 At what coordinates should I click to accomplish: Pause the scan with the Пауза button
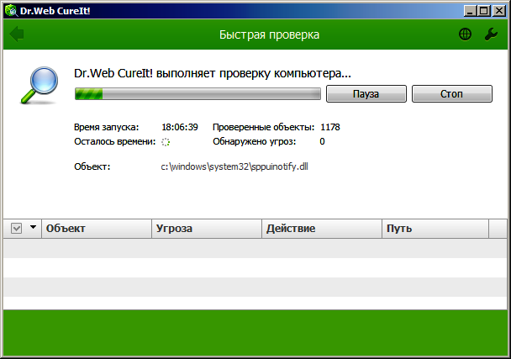coord(366,94)
